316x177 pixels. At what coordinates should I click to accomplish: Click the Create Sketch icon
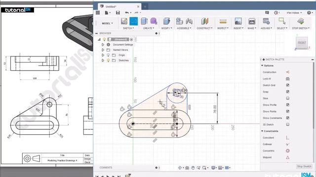124,21
